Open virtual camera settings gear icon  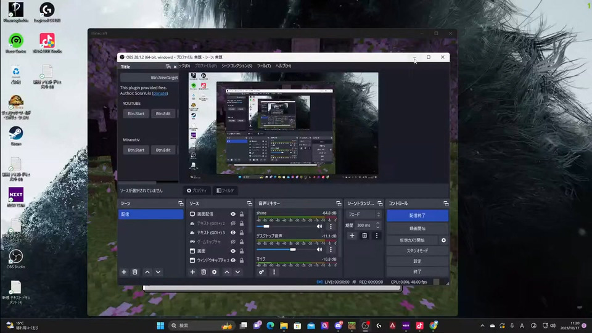pyautogui.click(x=443, y=240)
